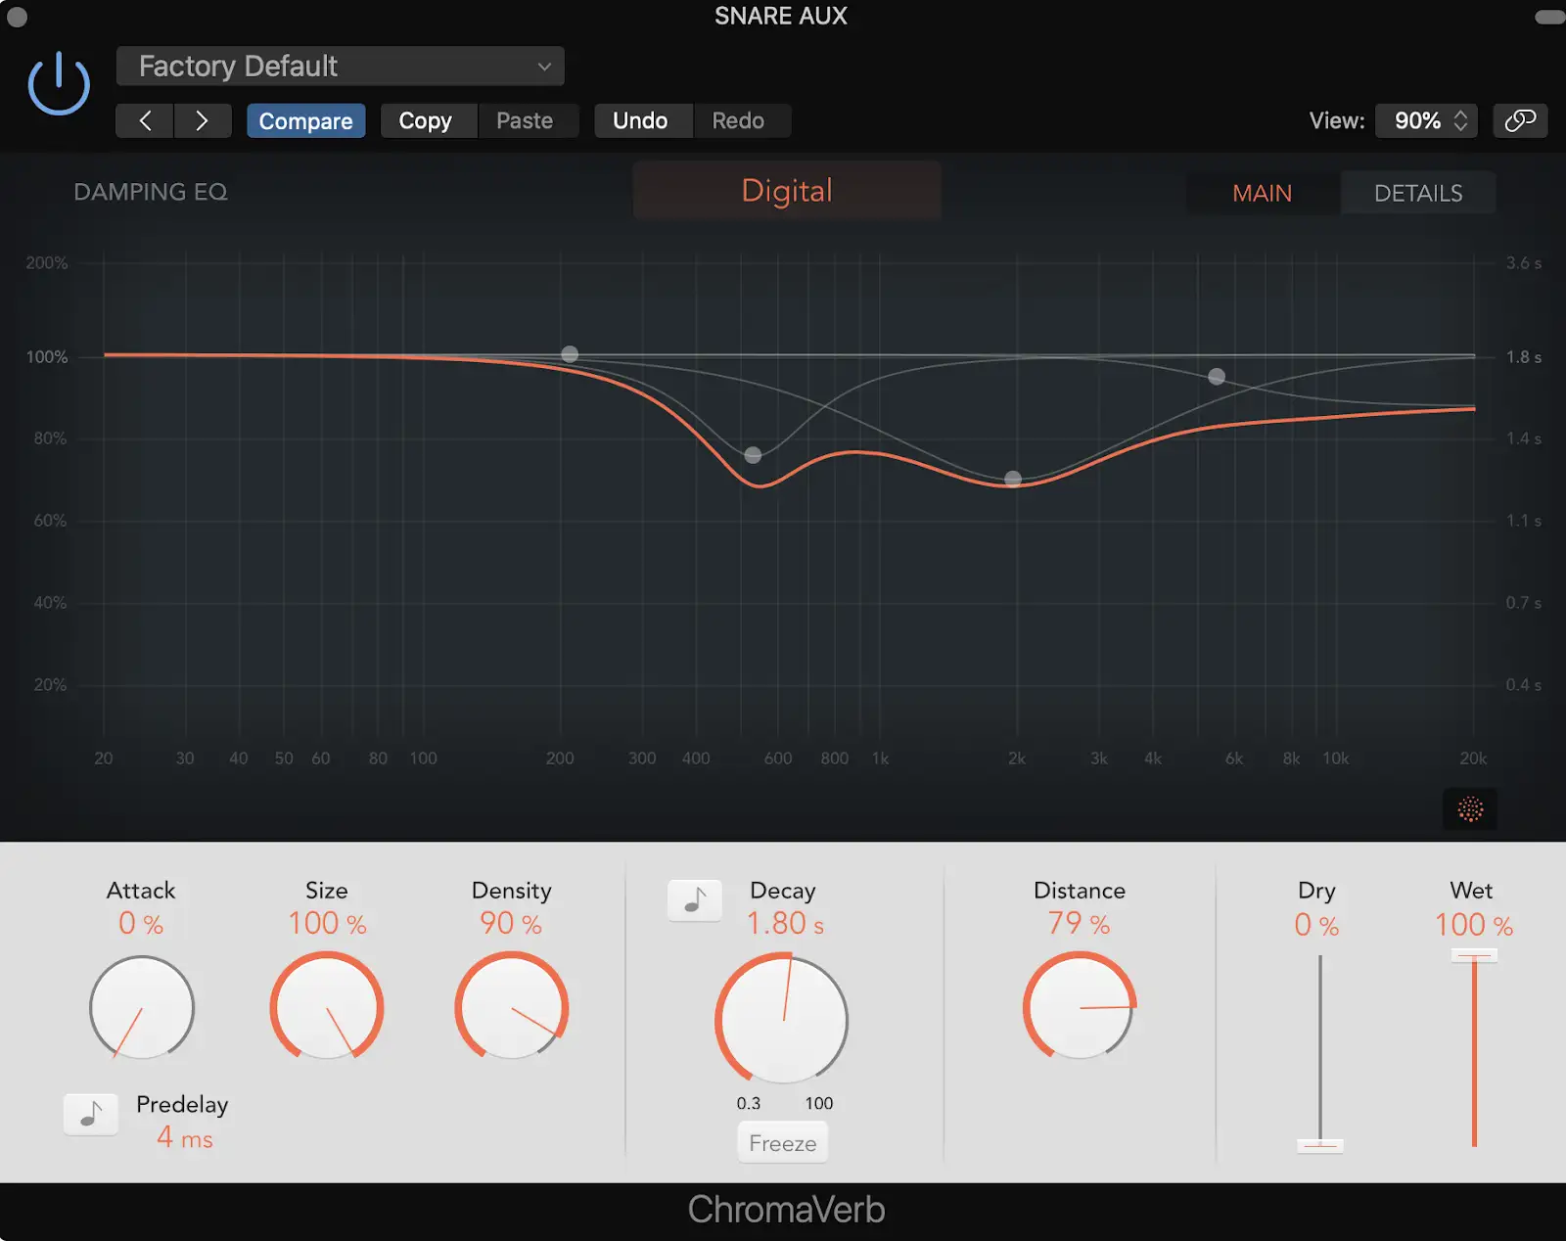
Task: Click the next preset arrow
Action: (x=202, y=120)
